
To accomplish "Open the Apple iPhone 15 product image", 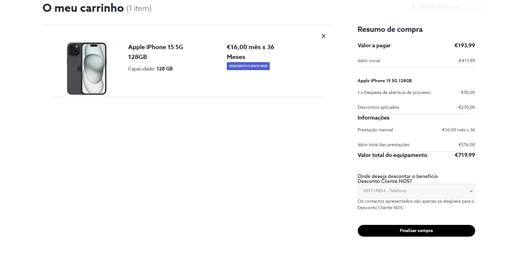I will (87, 69).
